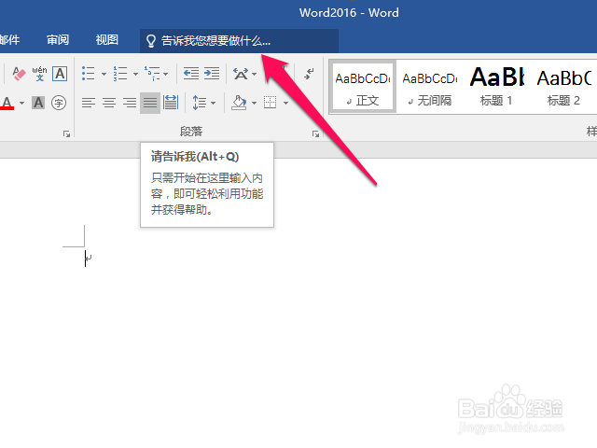
Task: Expand shading color dropdown arrow
Action: point(254,103)
